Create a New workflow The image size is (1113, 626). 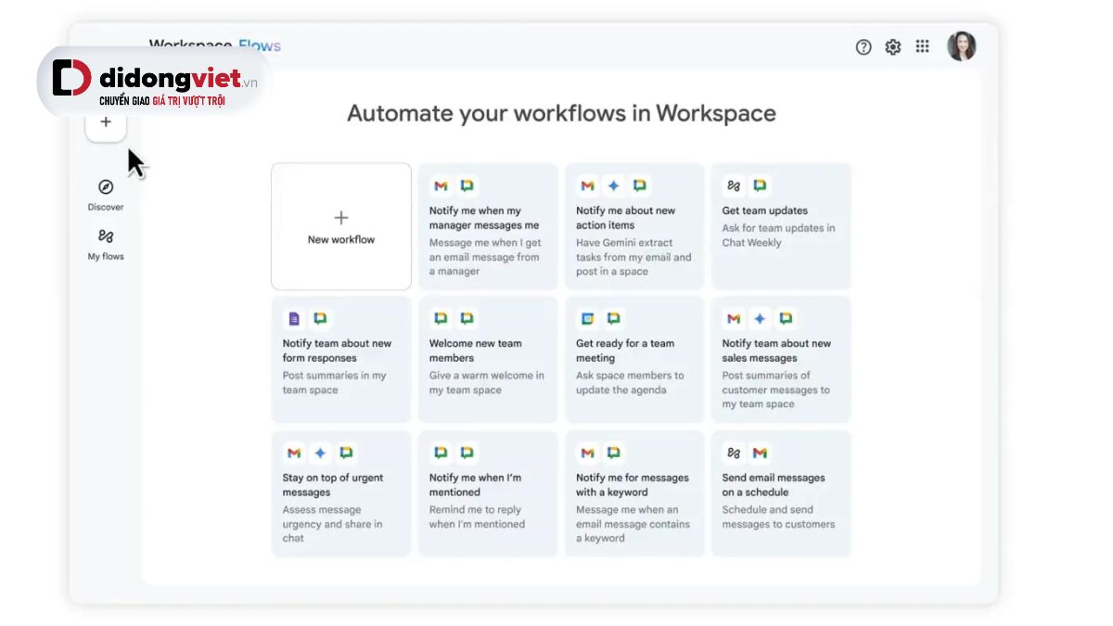tap(341, 227)
